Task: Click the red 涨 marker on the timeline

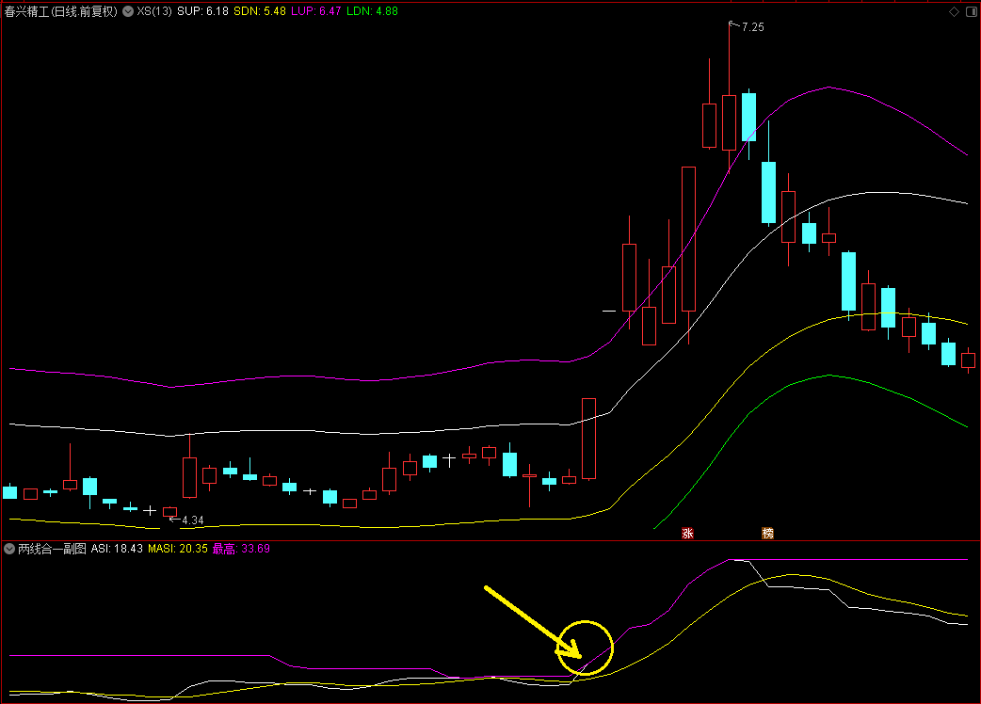Action: (687, 534)
